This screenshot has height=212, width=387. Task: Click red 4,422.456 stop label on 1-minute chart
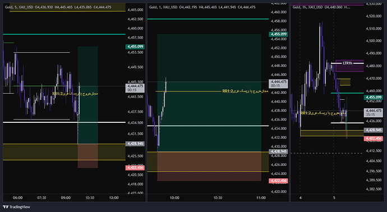coord(278,181)
